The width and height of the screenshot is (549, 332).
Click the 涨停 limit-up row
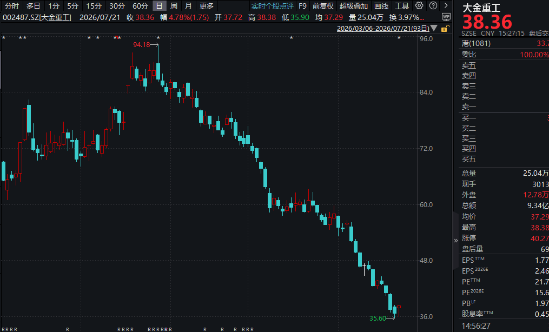click(x=504, y=238)
